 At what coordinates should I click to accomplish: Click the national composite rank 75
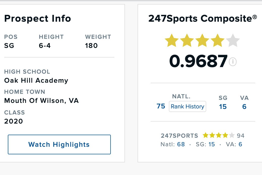(x=161, y=106)
